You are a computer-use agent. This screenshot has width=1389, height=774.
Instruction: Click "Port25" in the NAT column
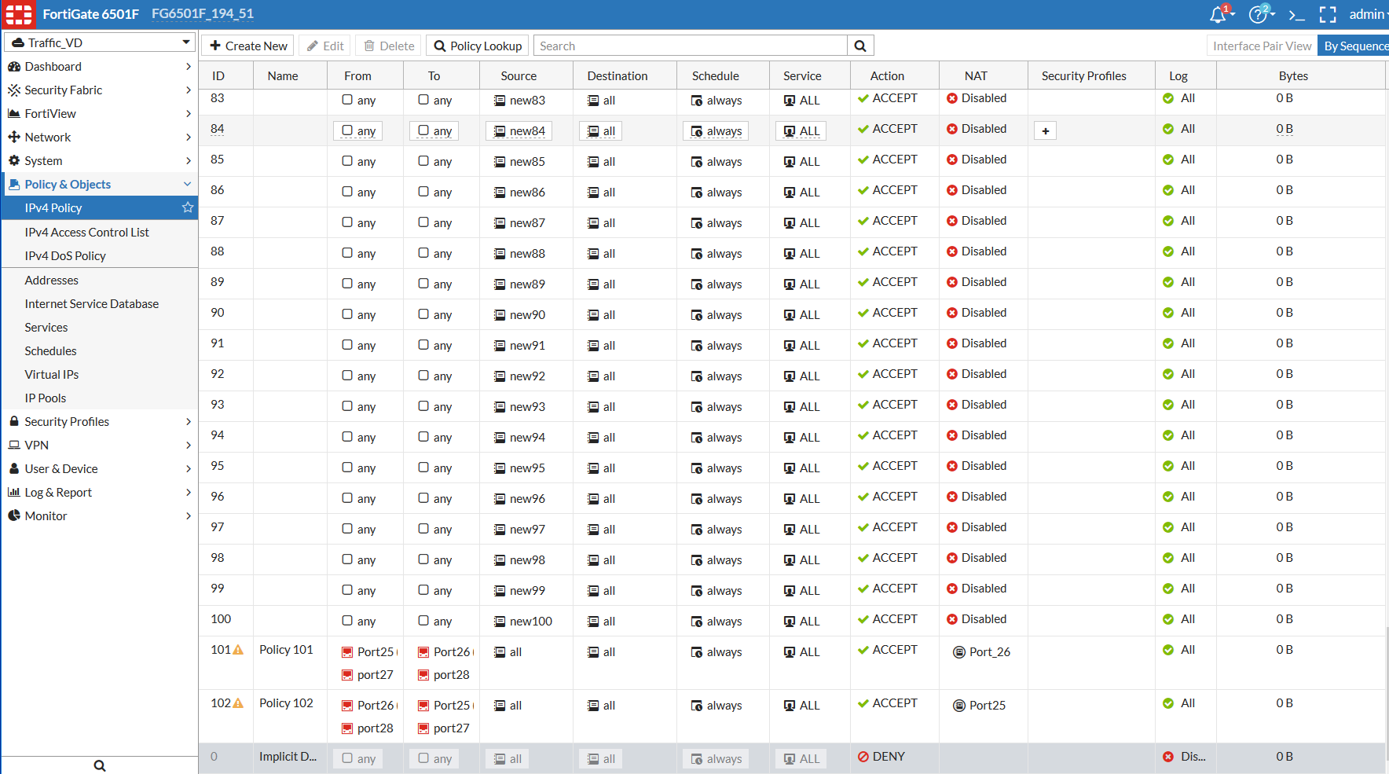pyautogui.click(x=988, y=706)
